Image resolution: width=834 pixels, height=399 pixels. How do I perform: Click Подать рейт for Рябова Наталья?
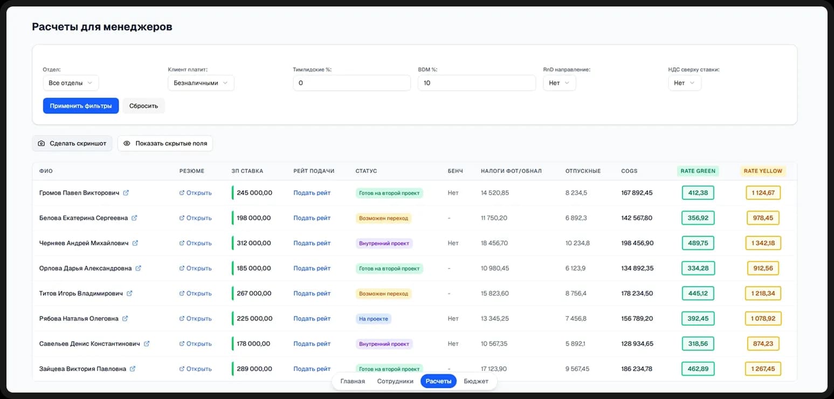tap(312, 319)
